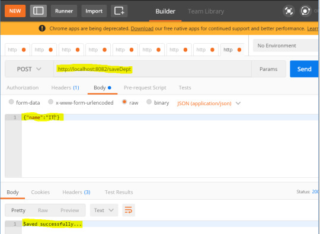Select the binary radio button
The width and height of the screenshot is (320, 234).
149,102
